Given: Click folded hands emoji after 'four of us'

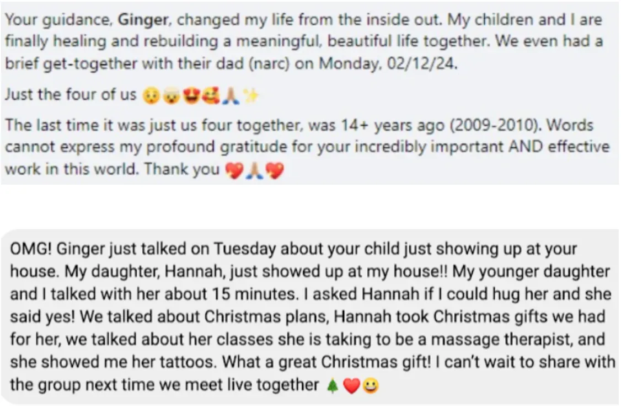Looking at the screenshot, I should coord(232,96).
